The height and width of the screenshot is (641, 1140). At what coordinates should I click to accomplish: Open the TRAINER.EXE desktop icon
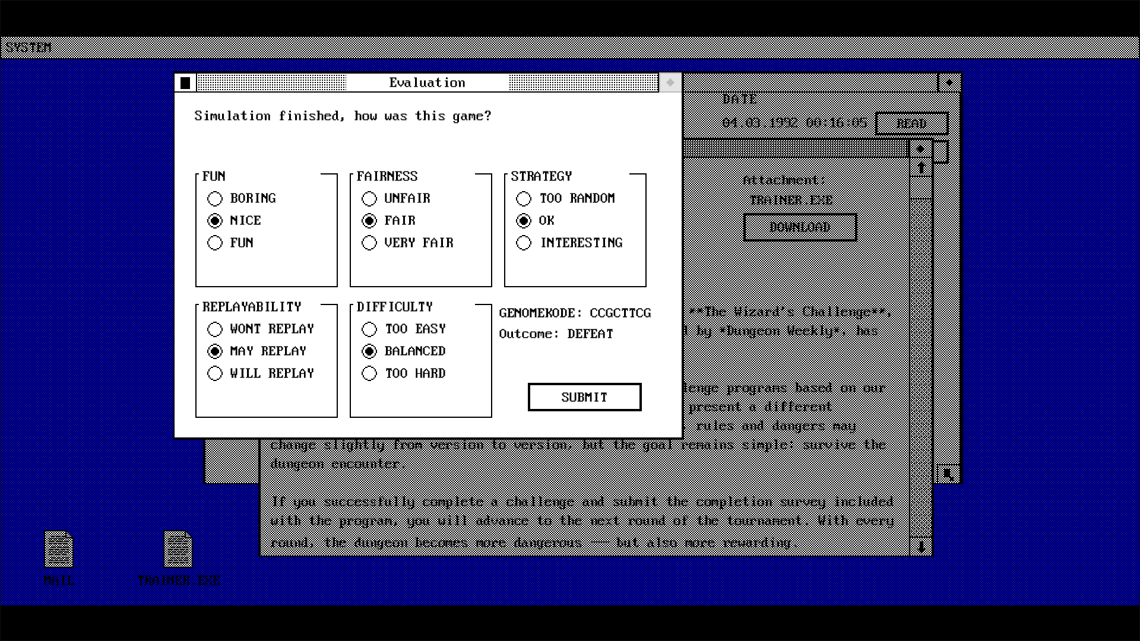click(x=178, y=550)
